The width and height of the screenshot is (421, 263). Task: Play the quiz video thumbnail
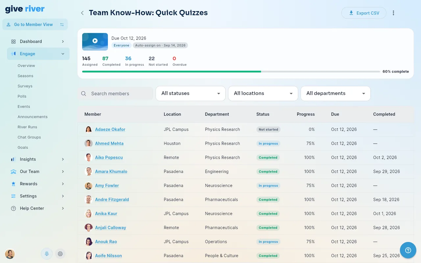pos(95,41)
